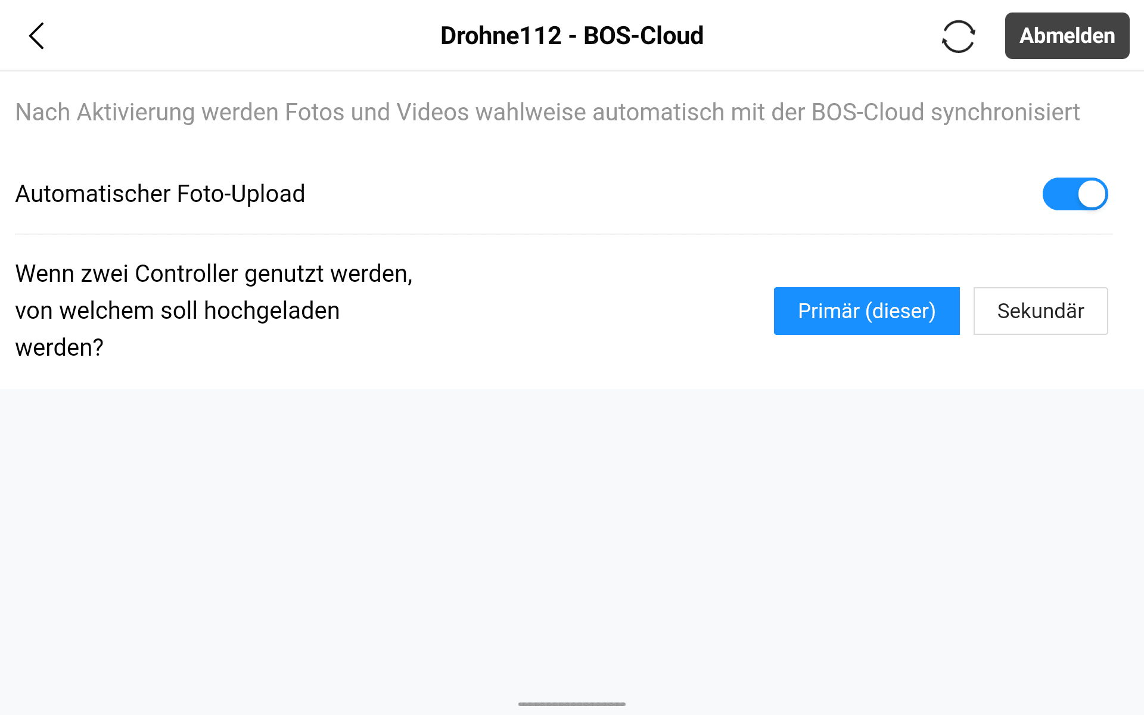This screenshot has height=715, width=1144.
Task: Choose secondary controller for uploading
Action: tap(1040, 311)
